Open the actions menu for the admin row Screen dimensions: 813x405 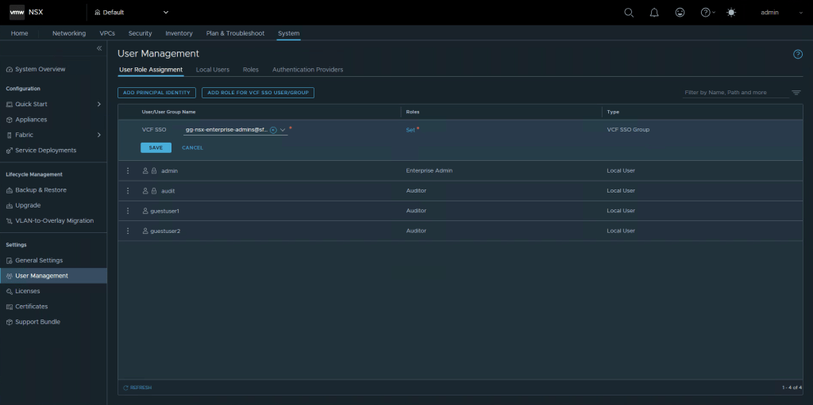click(128, 170)
